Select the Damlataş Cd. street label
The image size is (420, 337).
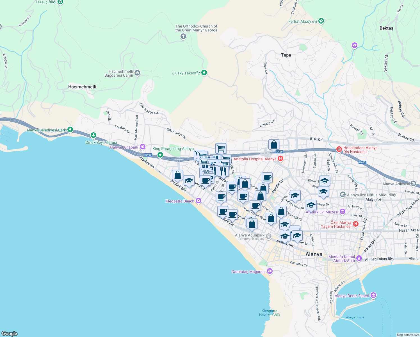coord(299,264)
